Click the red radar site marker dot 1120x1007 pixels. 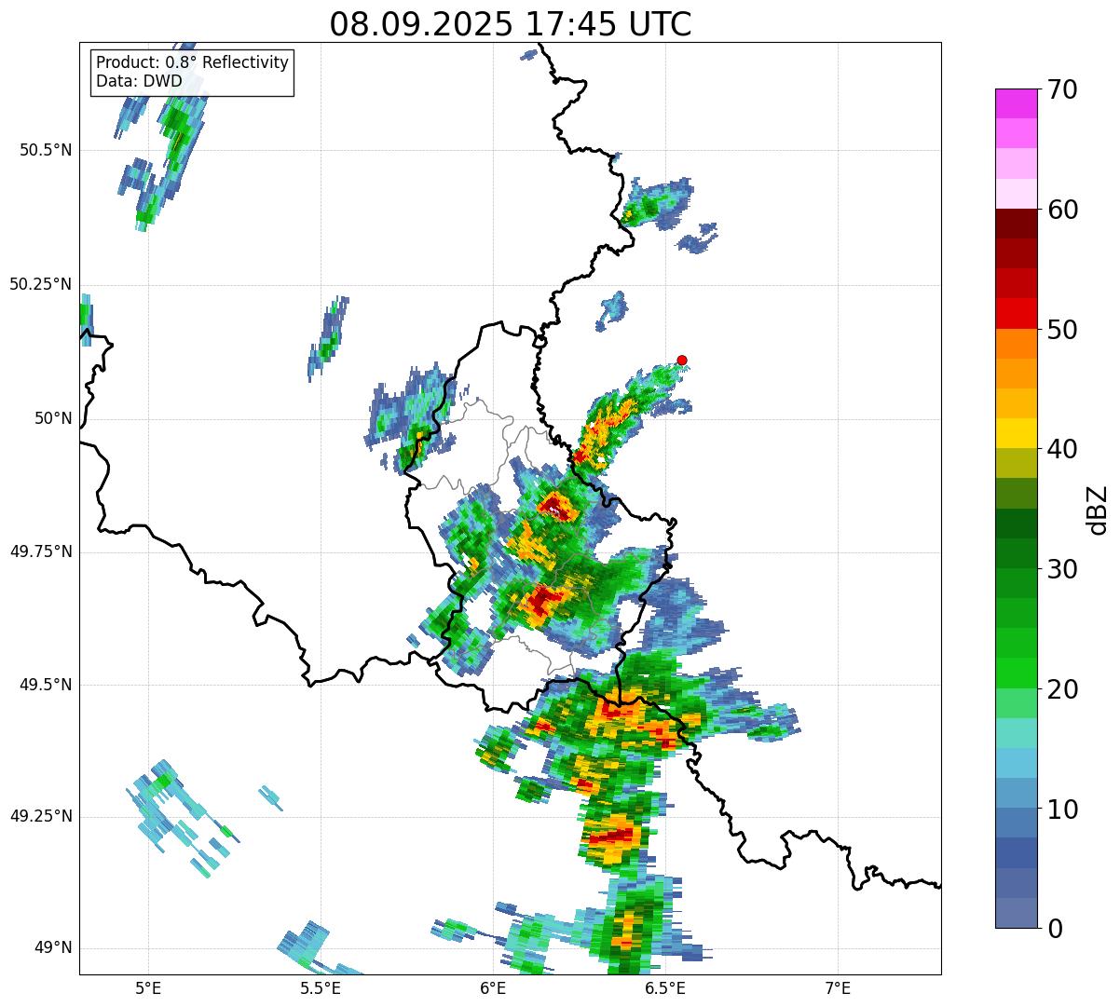682,360
